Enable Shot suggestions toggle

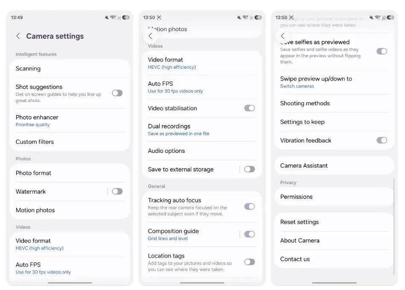pyautogui.click(x=117, y=93)
